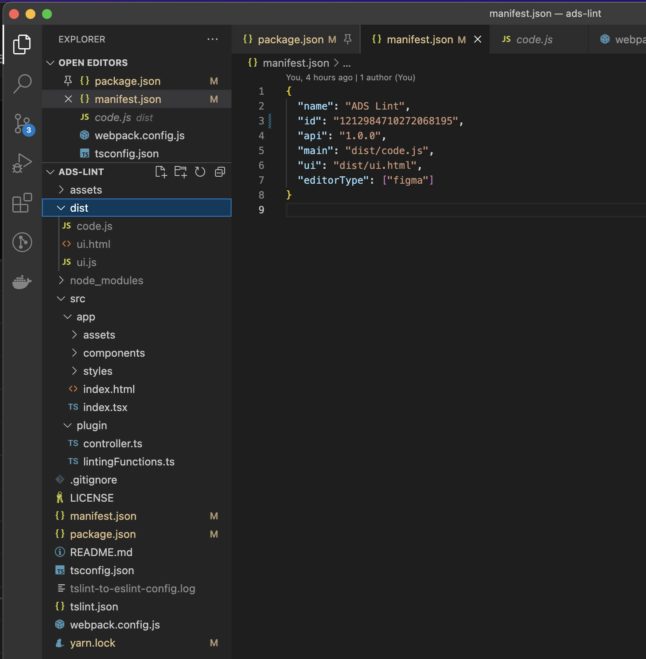This screenshot has width=646, height=659.
Task: Click line number 5 in the gutter
Action: point(261,151)
